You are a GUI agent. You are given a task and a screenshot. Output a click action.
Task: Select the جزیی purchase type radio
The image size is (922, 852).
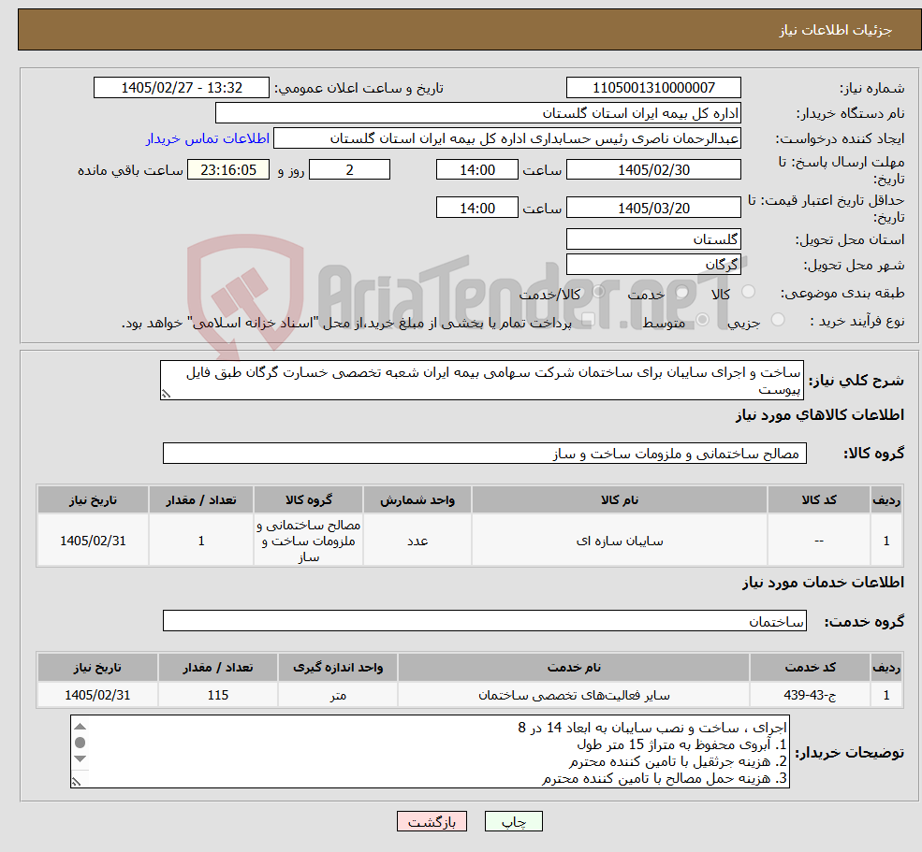[777, 320]
